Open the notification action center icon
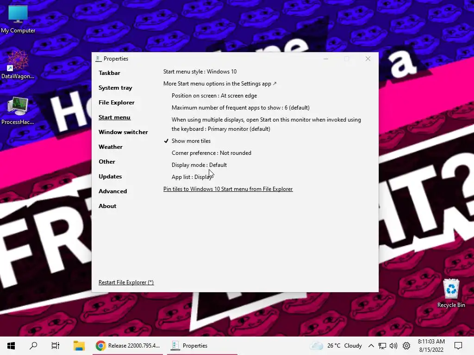 pyautogui.click(x=458, y=346)
